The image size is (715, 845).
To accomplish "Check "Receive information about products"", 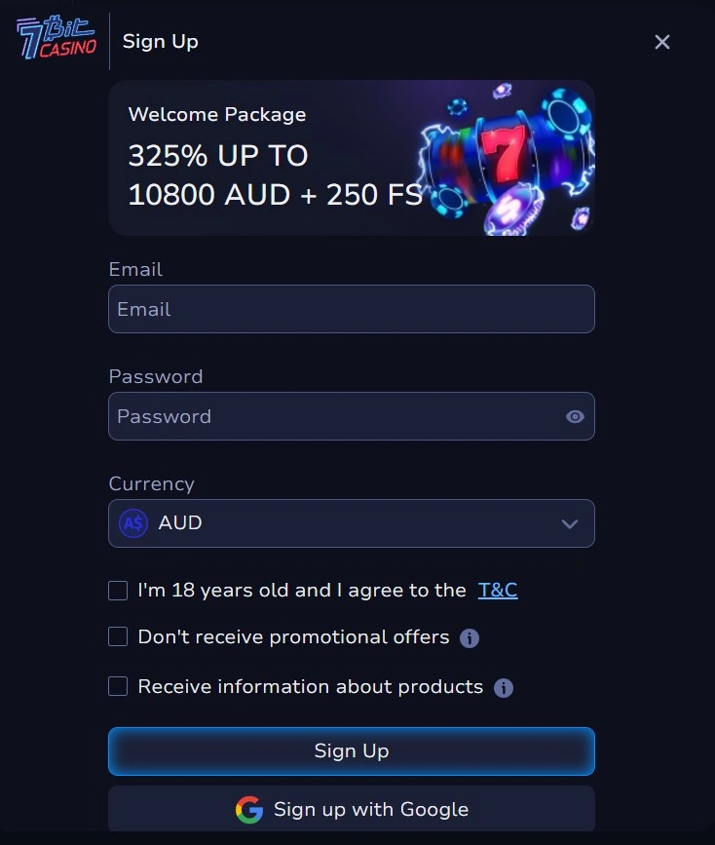I will pos(117,686).
